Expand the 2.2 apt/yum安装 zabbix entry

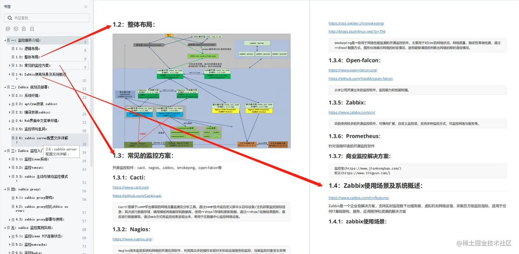[10, 104]
